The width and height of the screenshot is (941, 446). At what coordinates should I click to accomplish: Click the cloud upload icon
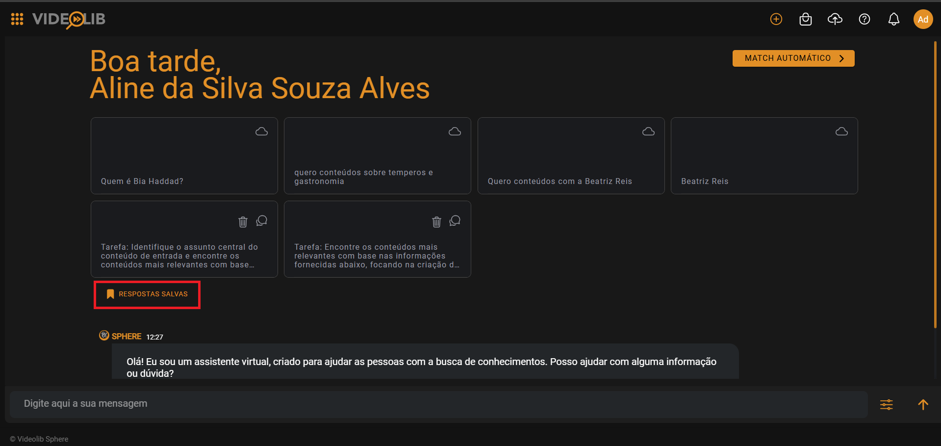point(835,19)
